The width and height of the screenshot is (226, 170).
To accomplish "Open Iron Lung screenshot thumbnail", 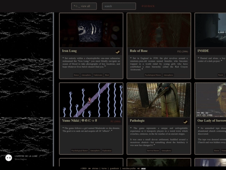I will (x=91, y=30).
